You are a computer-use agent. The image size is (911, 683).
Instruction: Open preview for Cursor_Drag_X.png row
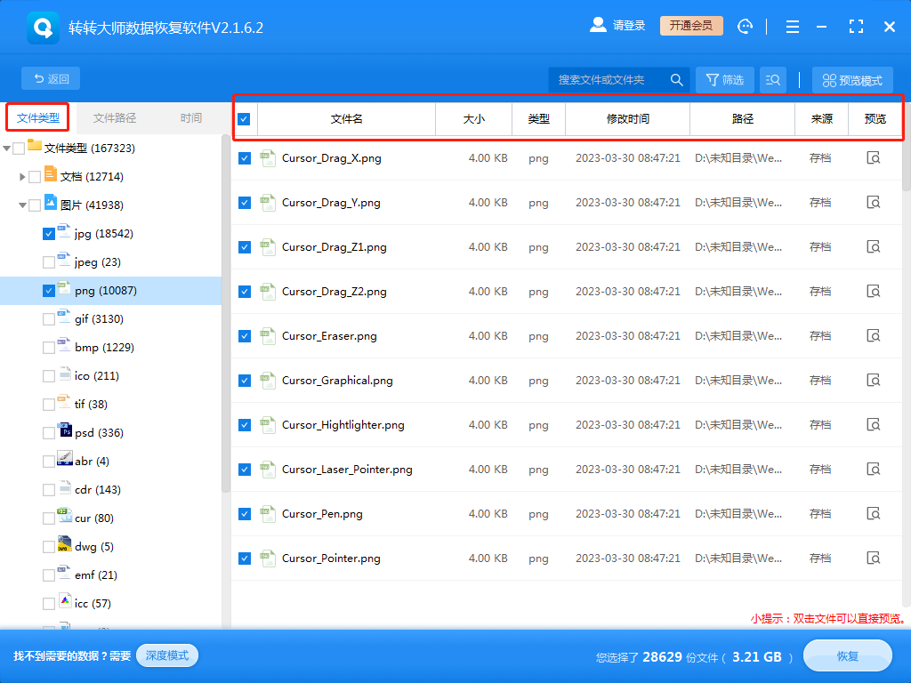tap(874, 158)
